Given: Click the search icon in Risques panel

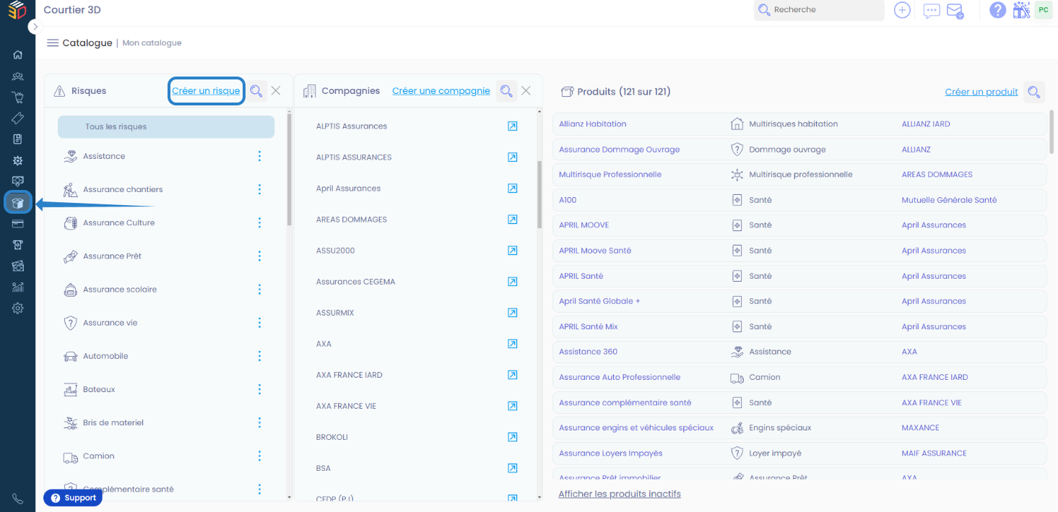Looking at the screenshot, I should (256, 91).
